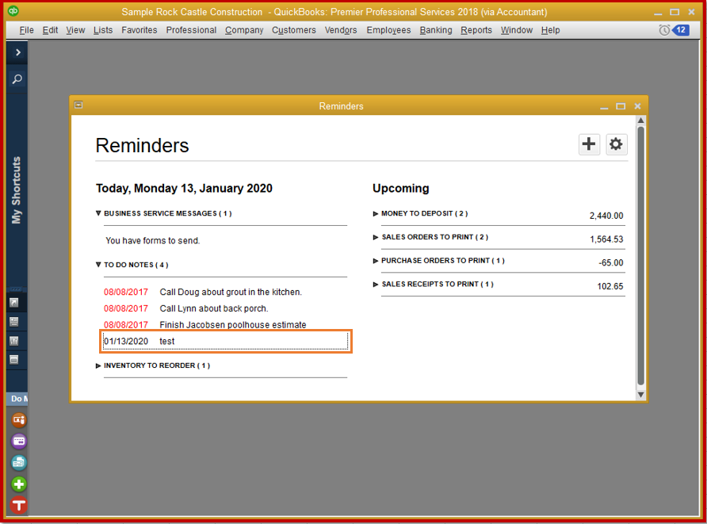Open My Shortcuts arrow icon in sidebar

coord(14,303)
